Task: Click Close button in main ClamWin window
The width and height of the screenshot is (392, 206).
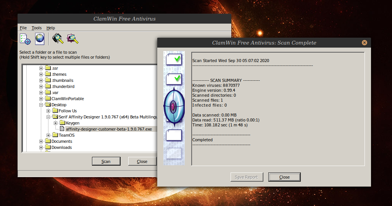Action: pos(142,161)
